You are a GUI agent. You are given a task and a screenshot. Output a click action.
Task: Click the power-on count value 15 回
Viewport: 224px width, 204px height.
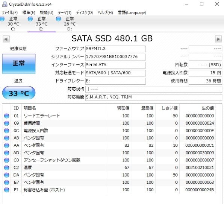tap(205, 73)
